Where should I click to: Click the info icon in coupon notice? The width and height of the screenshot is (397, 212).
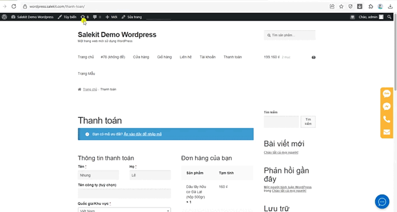(87, 134)
